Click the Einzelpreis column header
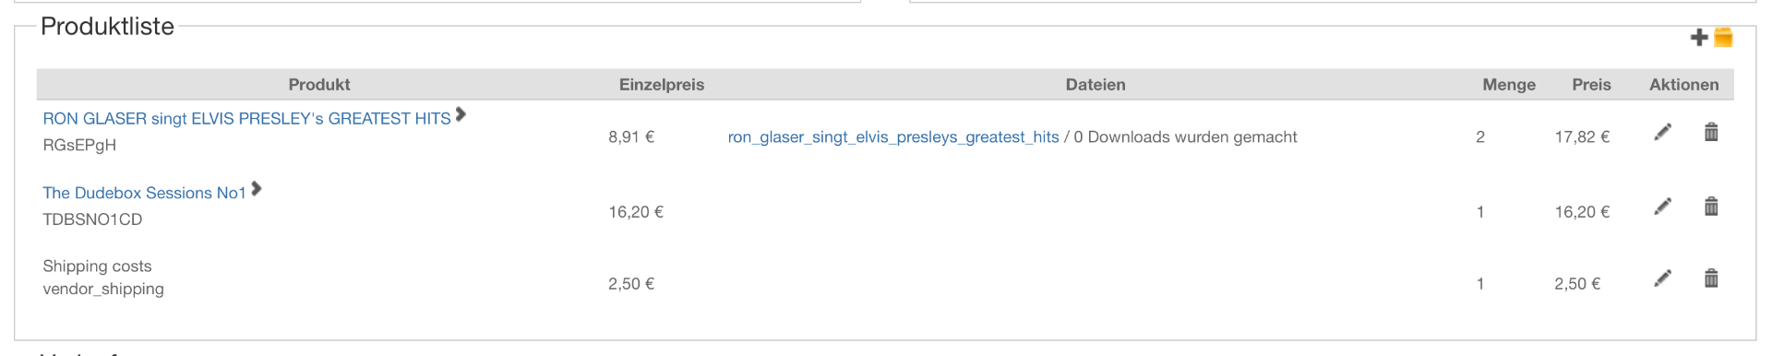The height and width of the screenshot is (356, 1772). (662, 85)
